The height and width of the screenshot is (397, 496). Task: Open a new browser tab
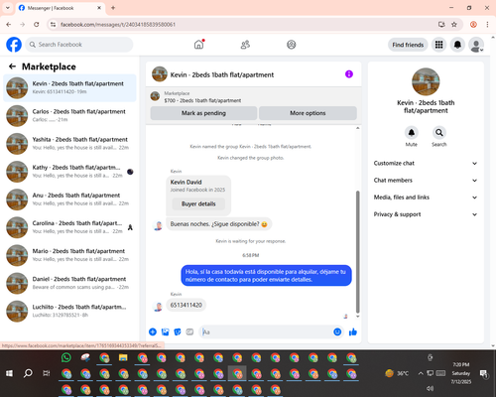point(113,8)
